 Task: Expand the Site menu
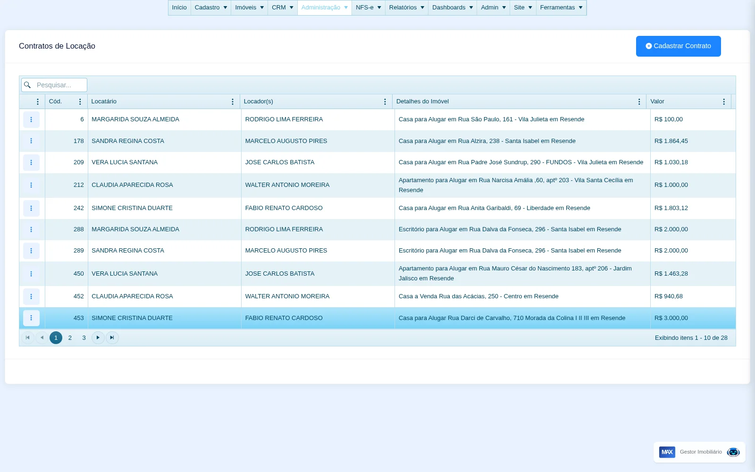(x=523, y=8)
